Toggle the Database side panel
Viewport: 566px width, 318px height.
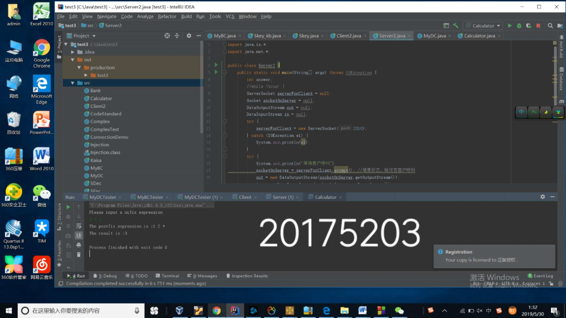point(561,79)
